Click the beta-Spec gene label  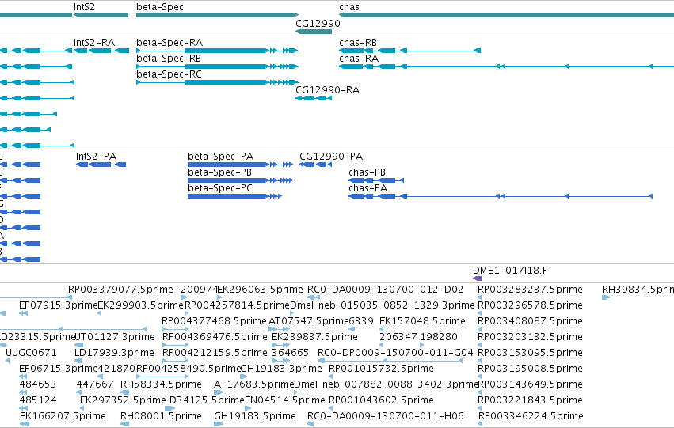coord(160,7)
